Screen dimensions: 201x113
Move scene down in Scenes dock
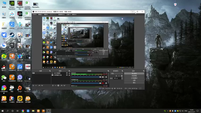pyautogui.click(x=42, y=85)
